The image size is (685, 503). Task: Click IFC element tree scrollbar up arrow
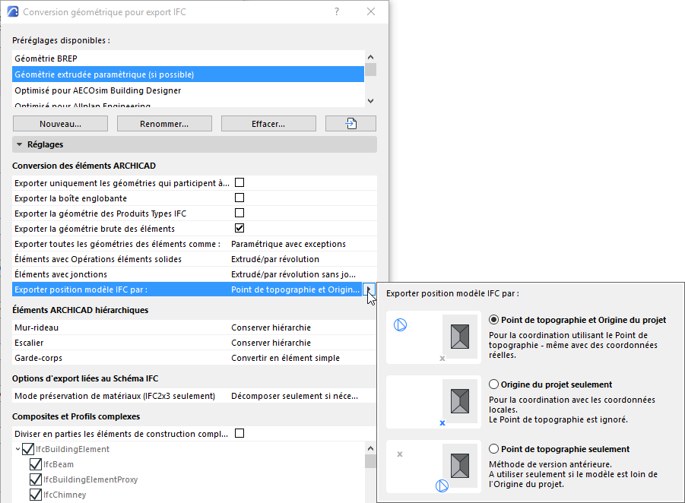(370, 448)
